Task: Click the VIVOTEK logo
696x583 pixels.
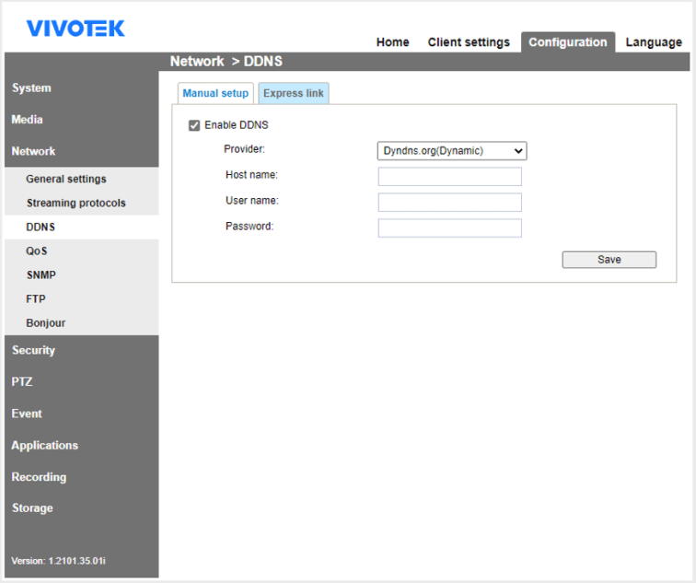Action: [75, 29]
